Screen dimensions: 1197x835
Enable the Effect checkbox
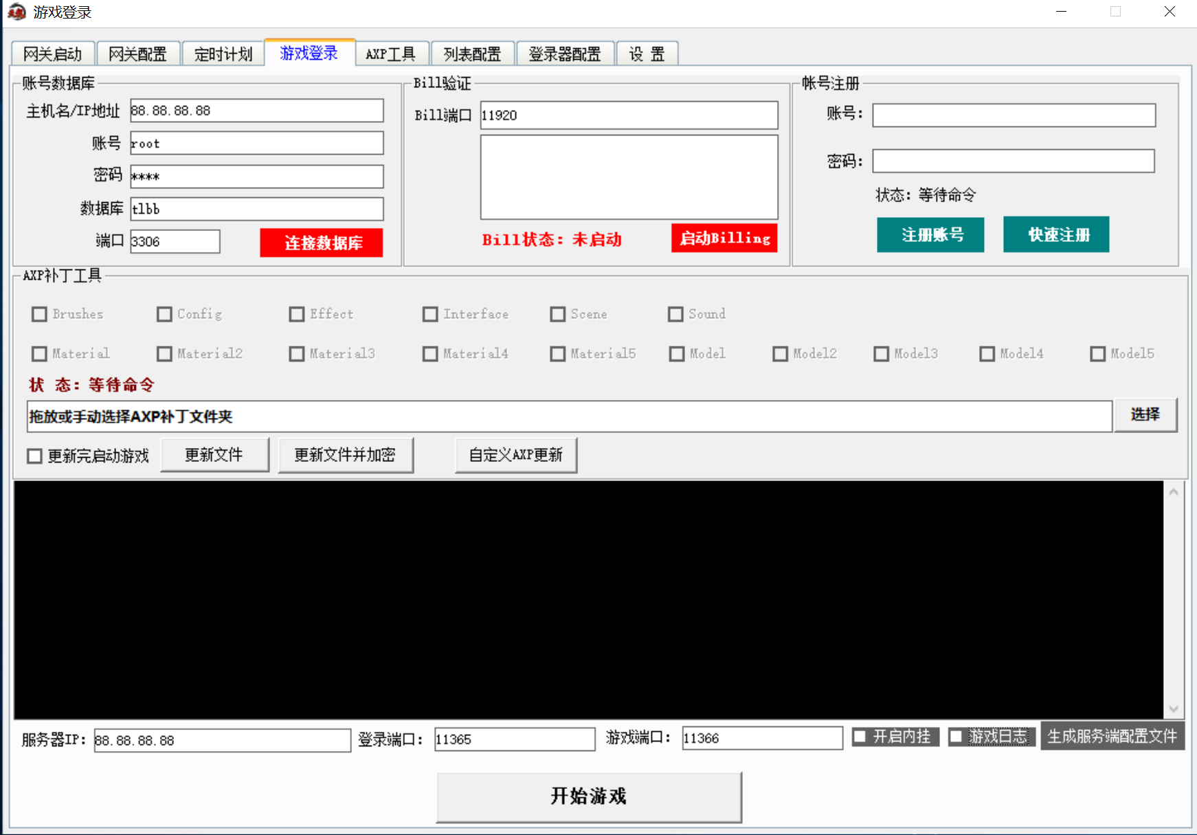[297, 314]
